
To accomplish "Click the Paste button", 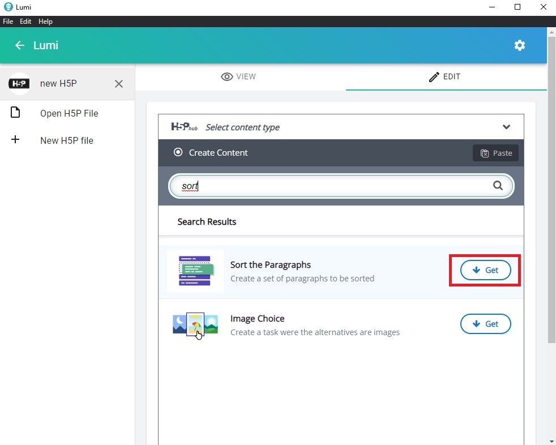I will pyautogui.click(x=495, y=153).
